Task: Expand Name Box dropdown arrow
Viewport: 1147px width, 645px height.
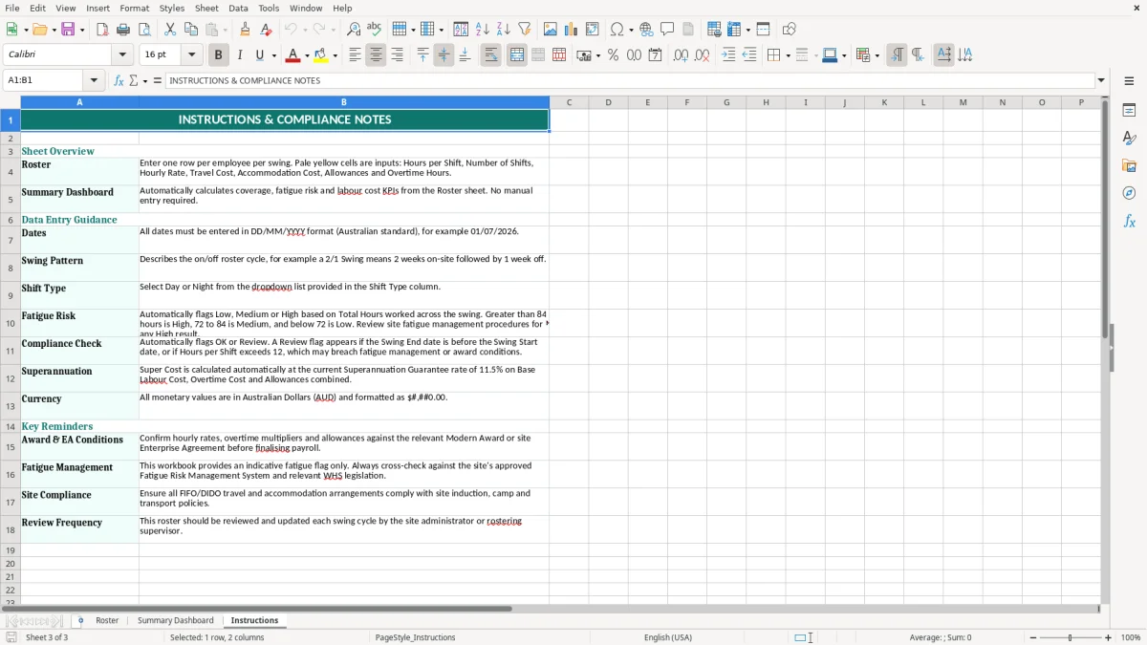Action: [93, 81]
